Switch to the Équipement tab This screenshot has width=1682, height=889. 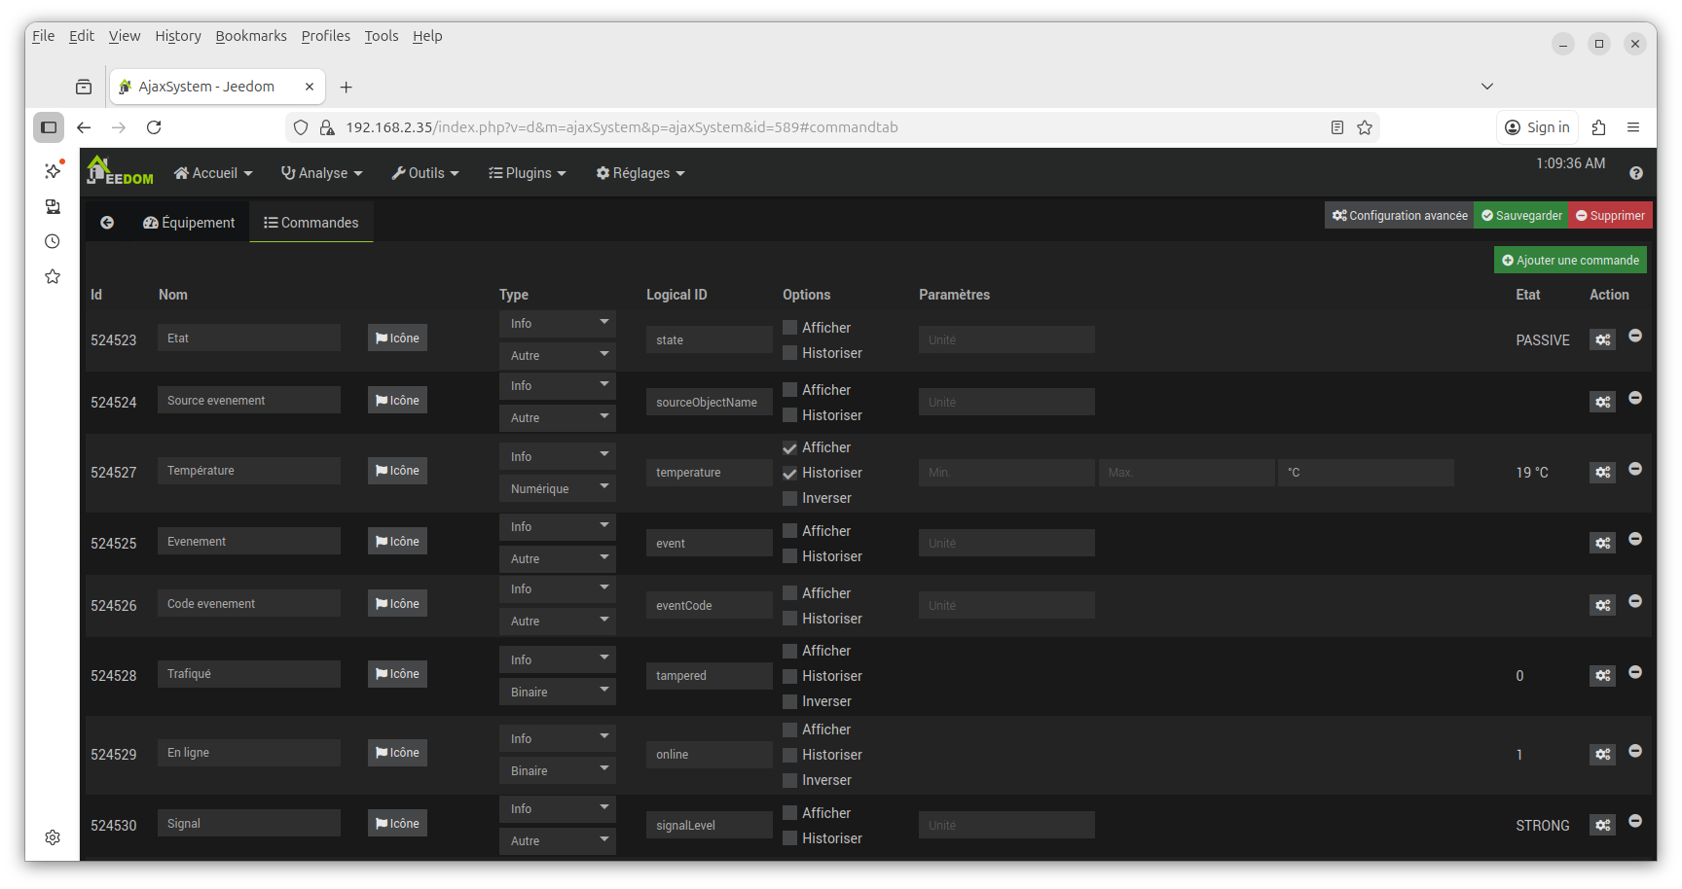pyautogui.click(x=189, y=223)
